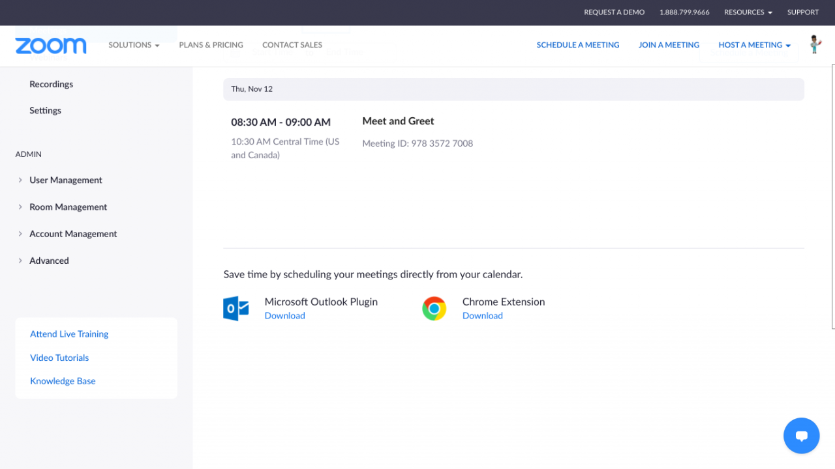Open the chat help bubble
835x469 pixels.
(801, 436)
